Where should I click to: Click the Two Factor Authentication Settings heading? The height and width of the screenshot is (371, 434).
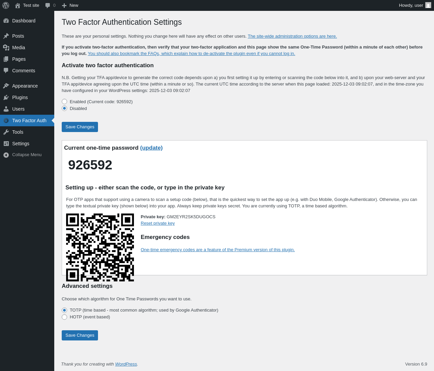[x=122, y=22]
